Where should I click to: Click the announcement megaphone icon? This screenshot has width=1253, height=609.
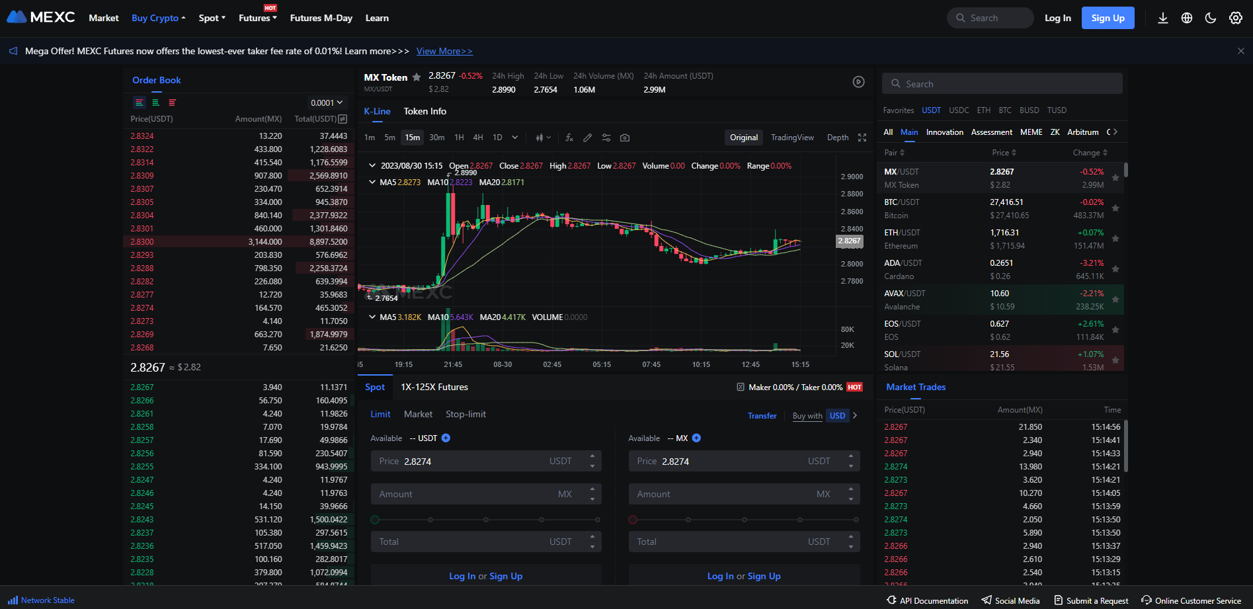[13, 51]
